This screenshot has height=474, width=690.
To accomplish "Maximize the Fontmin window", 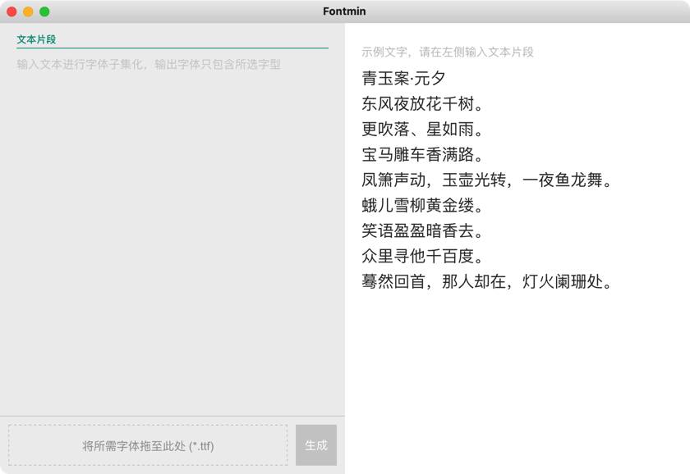I will click(44, 11).
